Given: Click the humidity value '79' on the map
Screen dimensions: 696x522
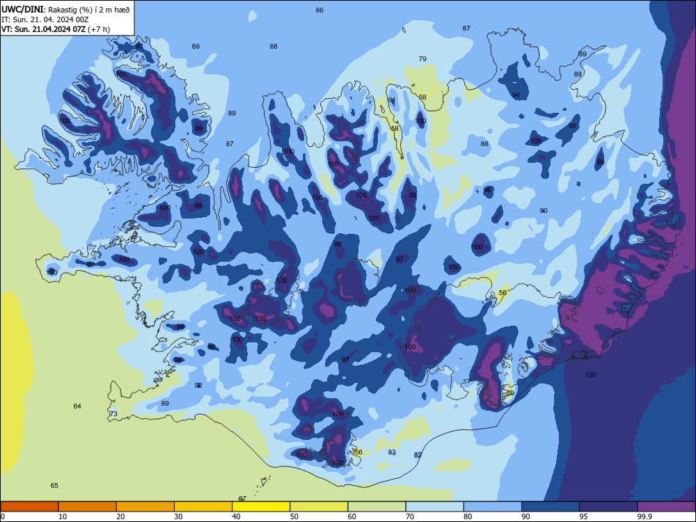Looking at the screenshot, I should click(422, 58).
